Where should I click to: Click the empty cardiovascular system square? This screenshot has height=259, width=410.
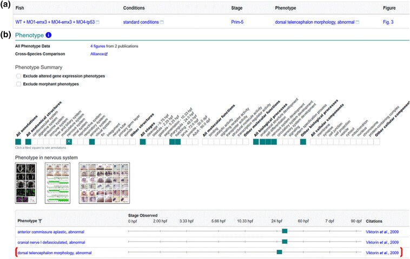tap(34, 141)
